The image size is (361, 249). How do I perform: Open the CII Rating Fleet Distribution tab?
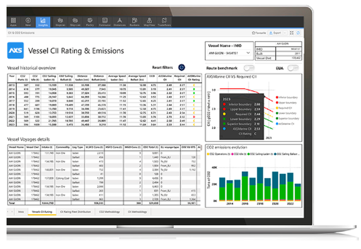point(75,212)
